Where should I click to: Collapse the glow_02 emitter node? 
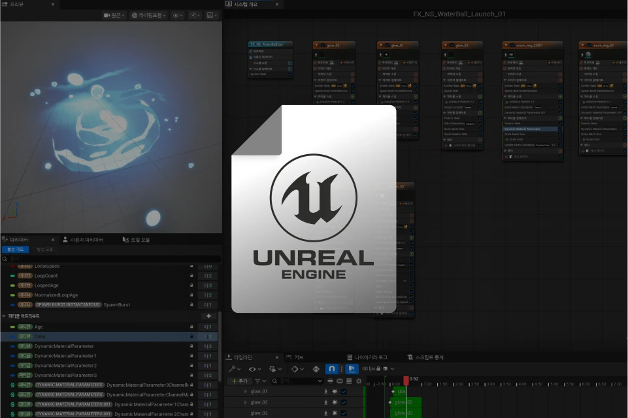click(x=316, y=45)
